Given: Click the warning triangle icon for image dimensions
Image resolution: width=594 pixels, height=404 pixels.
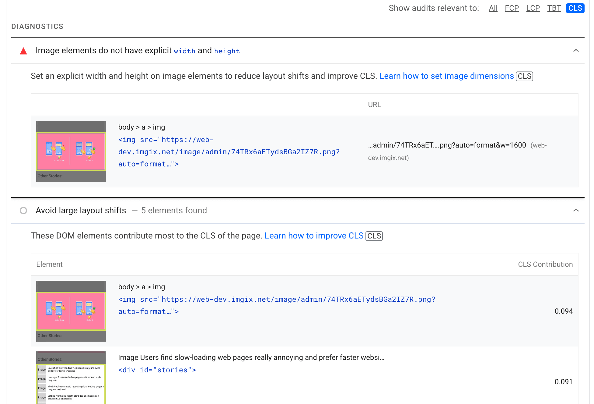Looking at the screenshot, I should pos(23,50).
